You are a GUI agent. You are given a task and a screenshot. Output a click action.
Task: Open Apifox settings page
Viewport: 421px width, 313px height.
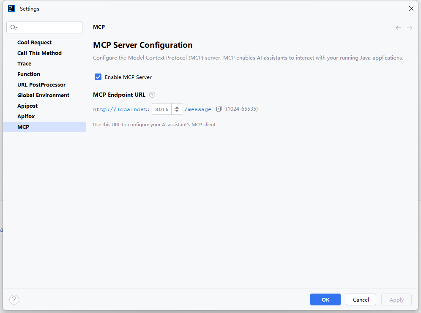[x=26, y=116]
